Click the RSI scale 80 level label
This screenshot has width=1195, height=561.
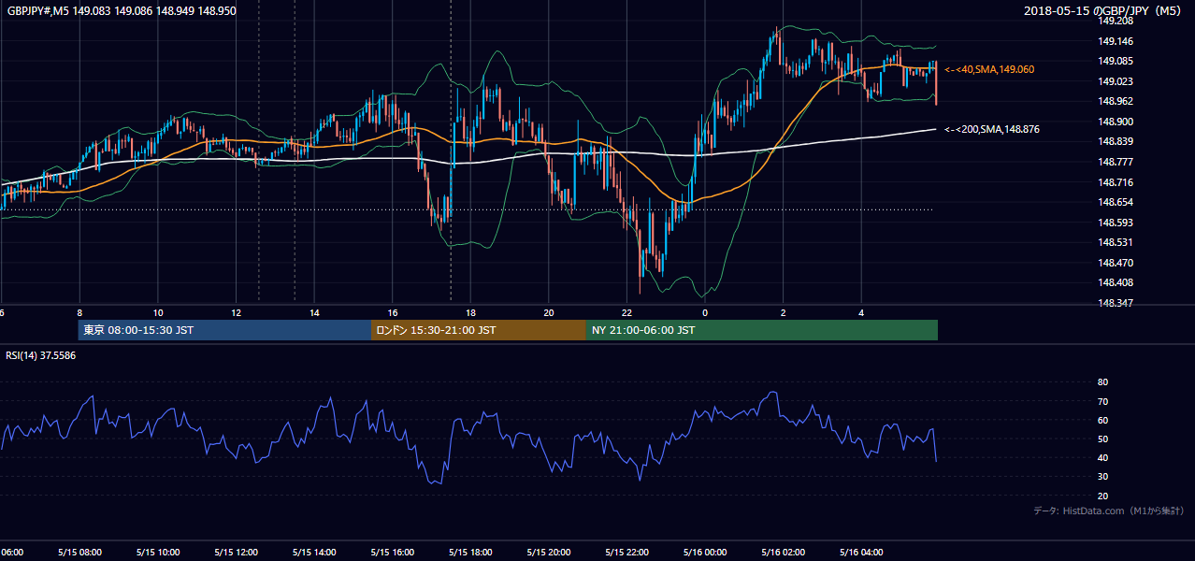pyautogui.click(x=1102, y=382)
